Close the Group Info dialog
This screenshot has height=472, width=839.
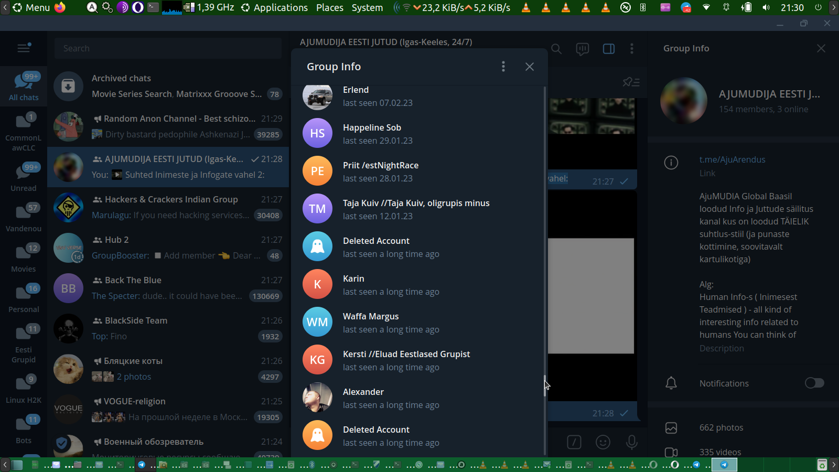click(530, 67)
